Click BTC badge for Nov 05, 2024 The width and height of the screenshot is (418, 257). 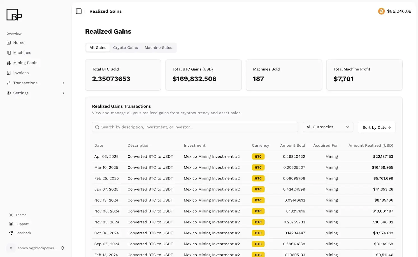pyautogui.click(x=258, y=222)
